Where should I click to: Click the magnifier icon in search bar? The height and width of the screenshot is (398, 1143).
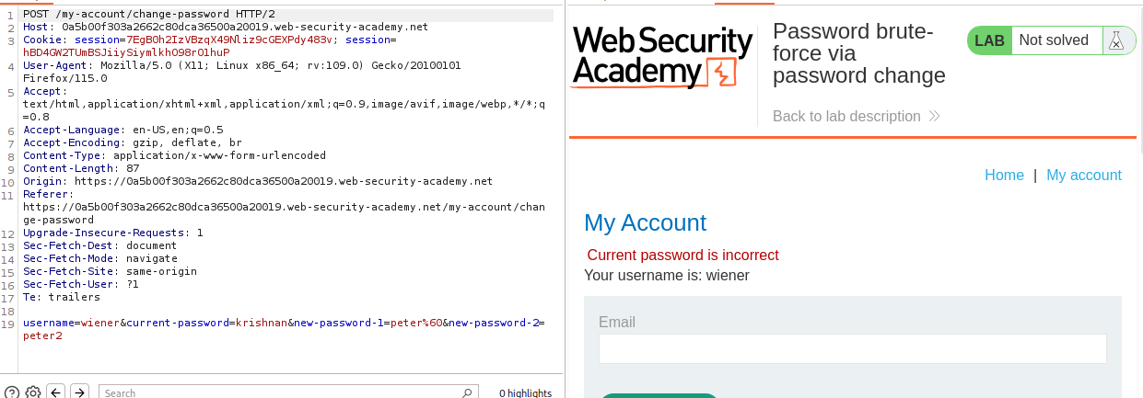click(x=468, y=392)
